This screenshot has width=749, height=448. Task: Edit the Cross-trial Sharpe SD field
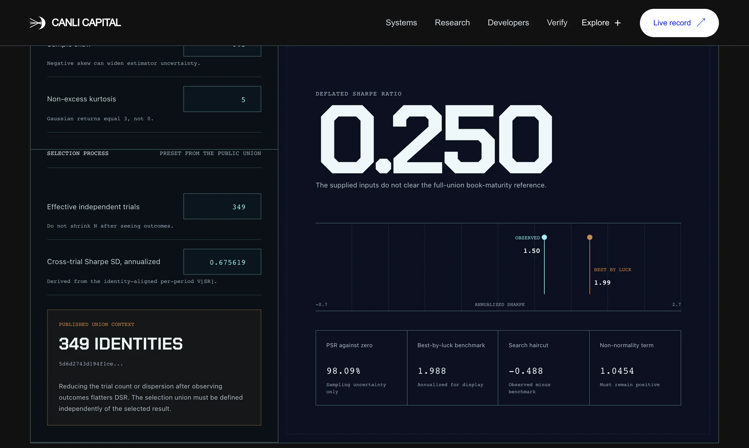pos(222,262)
